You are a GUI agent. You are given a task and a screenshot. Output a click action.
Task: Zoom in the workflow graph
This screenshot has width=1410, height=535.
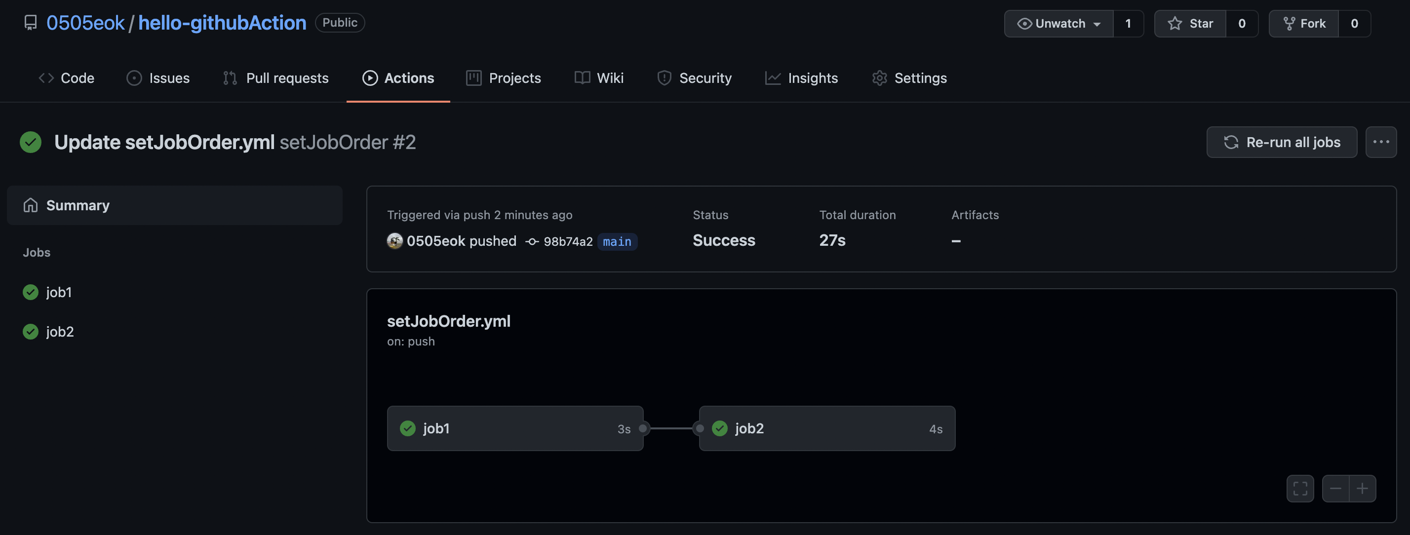pyautogui.click(x=1363, y=489)
